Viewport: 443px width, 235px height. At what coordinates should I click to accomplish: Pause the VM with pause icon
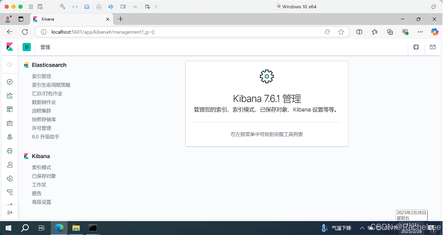pos(31,7)
